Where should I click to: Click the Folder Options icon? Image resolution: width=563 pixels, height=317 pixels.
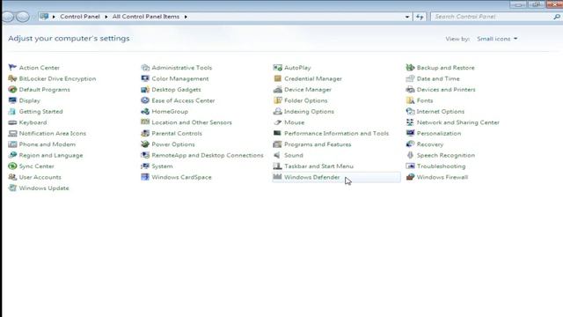pos(278,100)
